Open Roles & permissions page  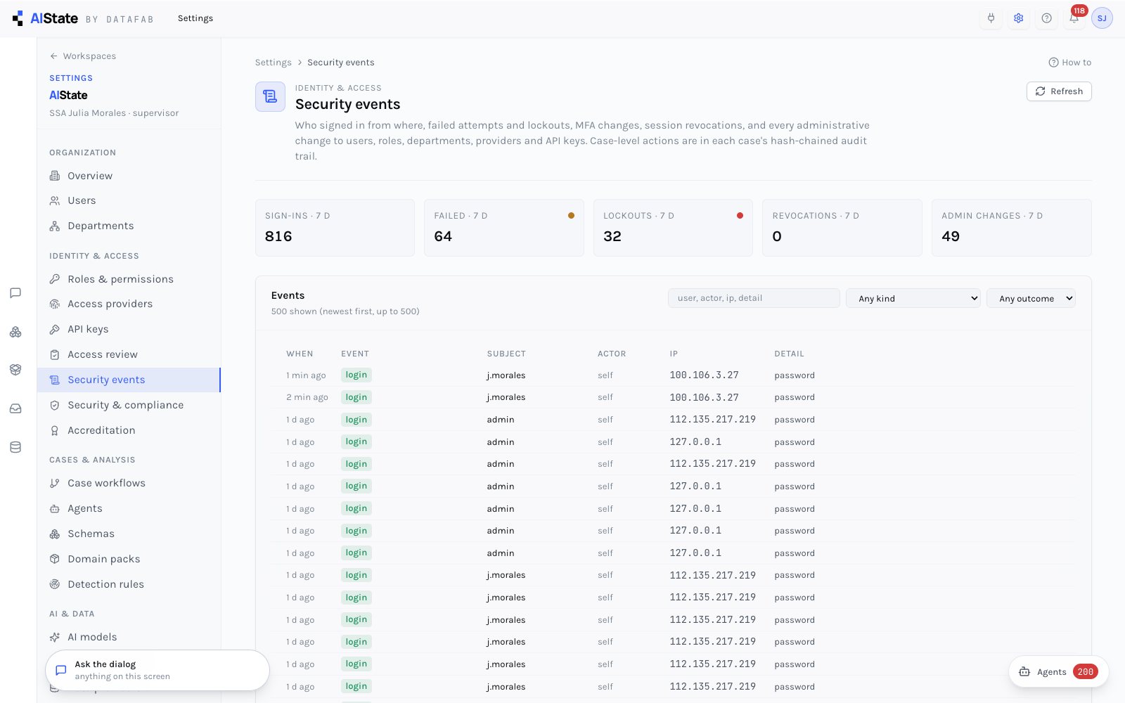click(x=129, y=279)
